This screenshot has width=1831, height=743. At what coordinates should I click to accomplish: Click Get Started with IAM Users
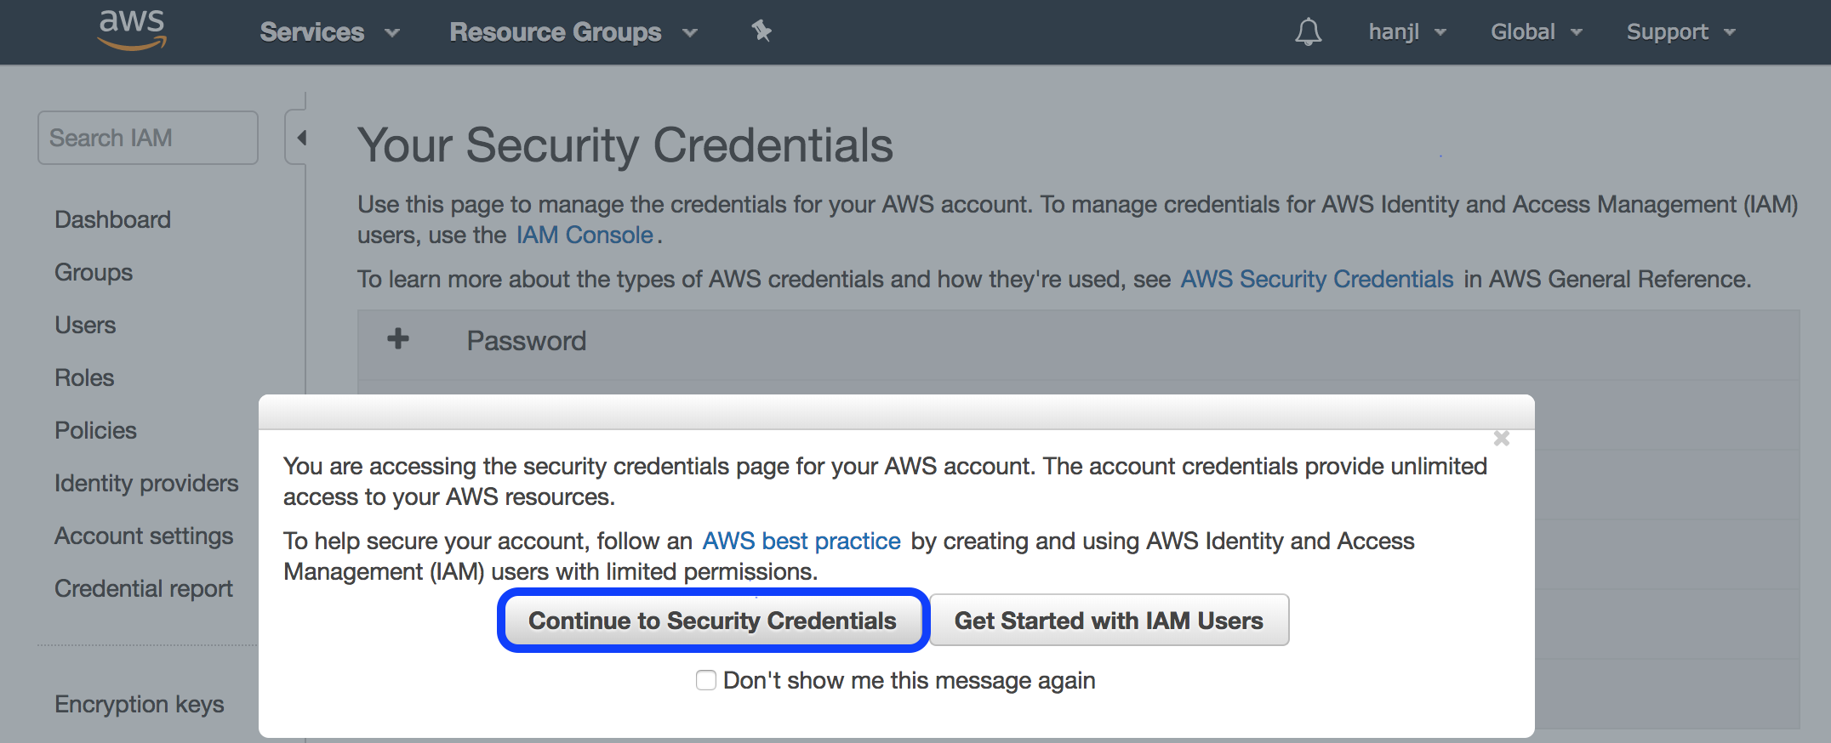point(1108,621)
